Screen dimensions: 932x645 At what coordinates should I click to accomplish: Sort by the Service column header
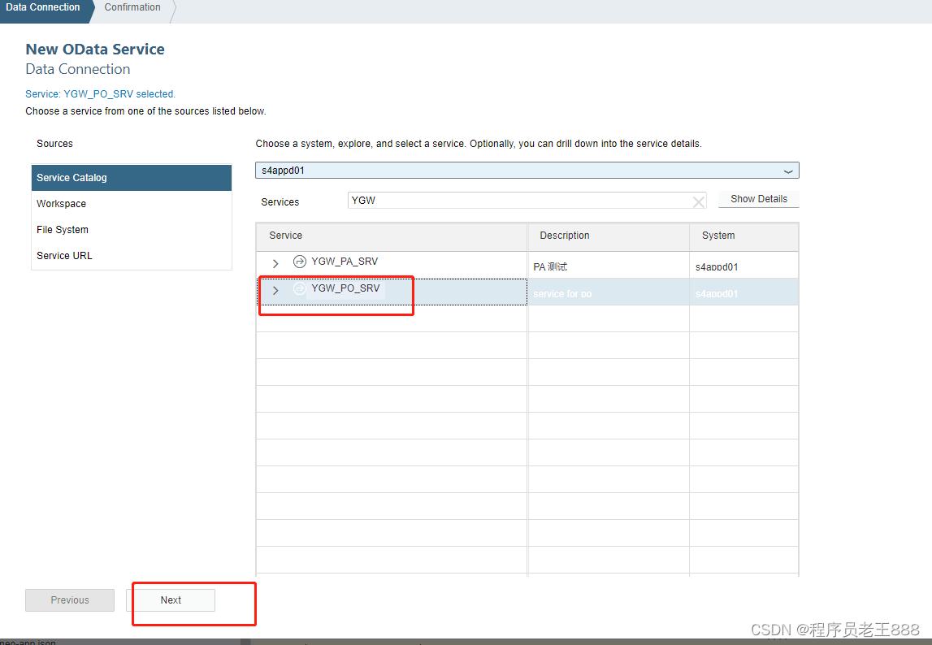(392, 236)
